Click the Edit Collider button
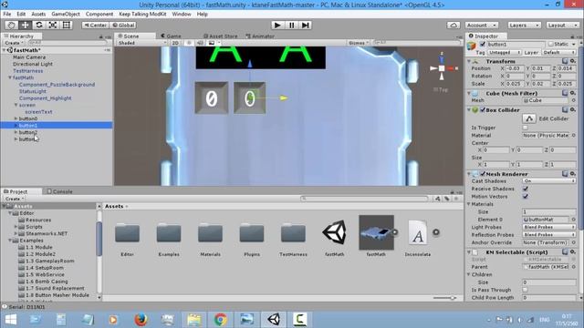The width and height of the screenshot is (584, 328). point(529,118)
